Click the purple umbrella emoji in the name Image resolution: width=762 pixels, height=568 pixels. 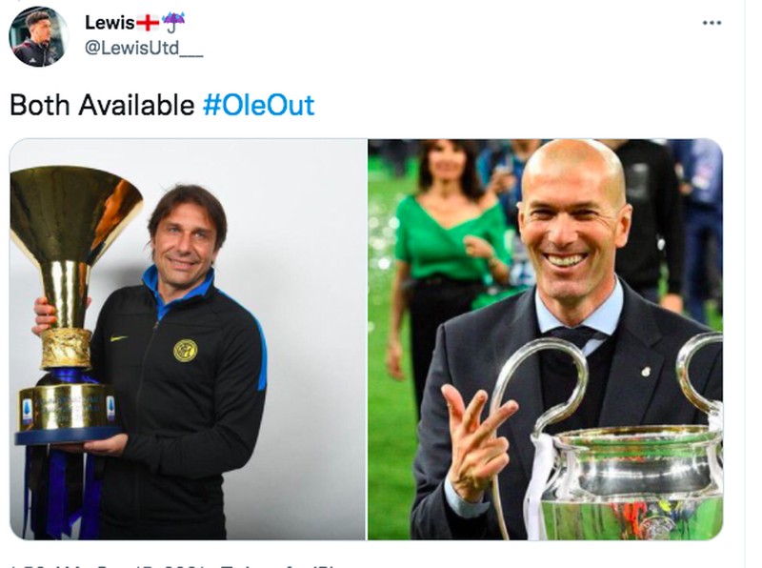[173, 22]
